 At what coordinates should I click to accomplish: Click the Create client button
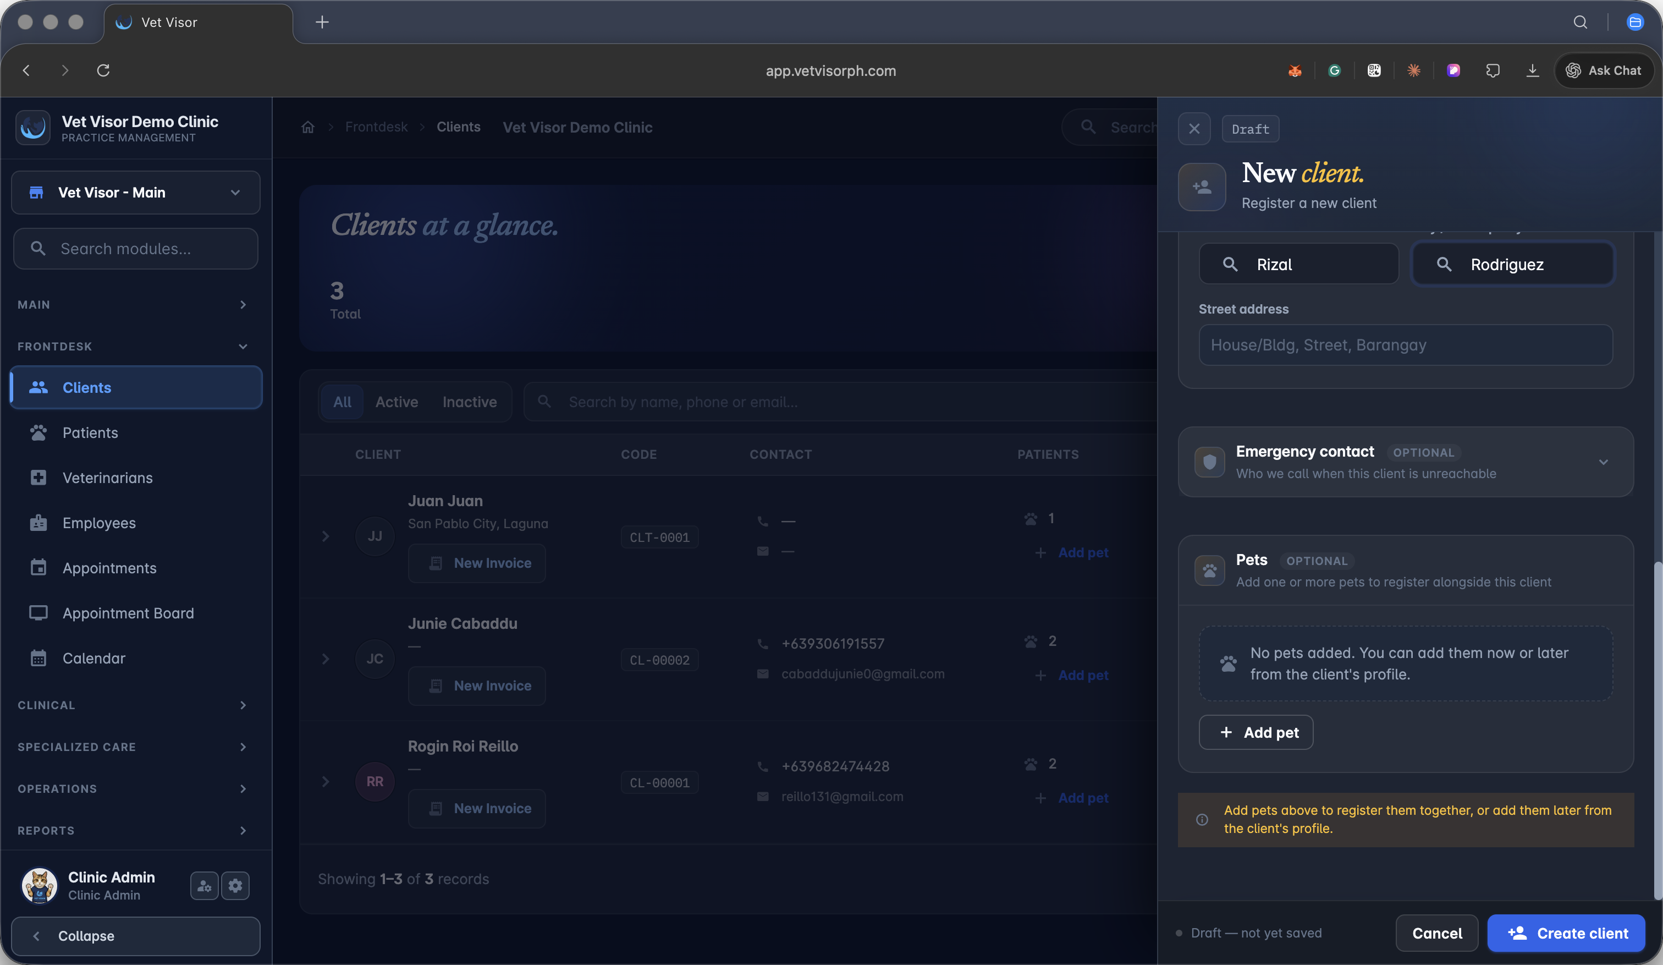pos(1566,933)
